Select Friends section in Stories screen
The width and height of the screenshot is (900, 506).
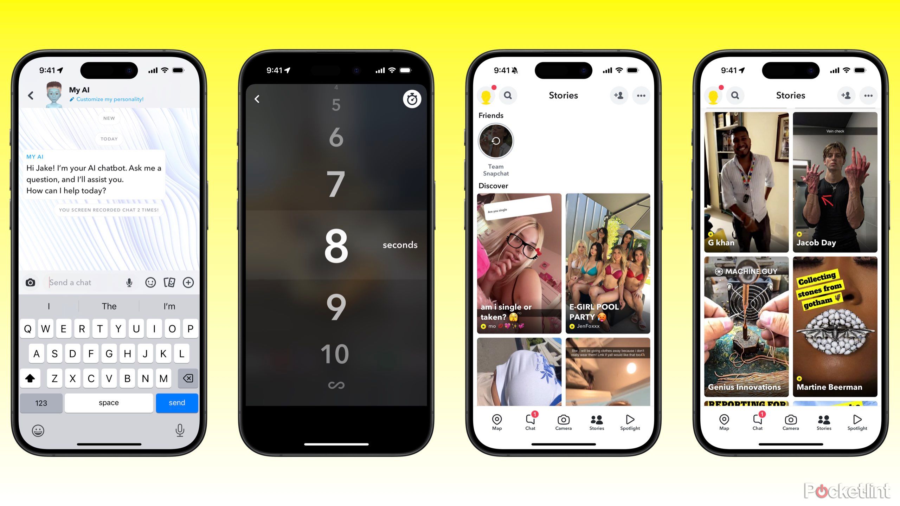point(490,116)
